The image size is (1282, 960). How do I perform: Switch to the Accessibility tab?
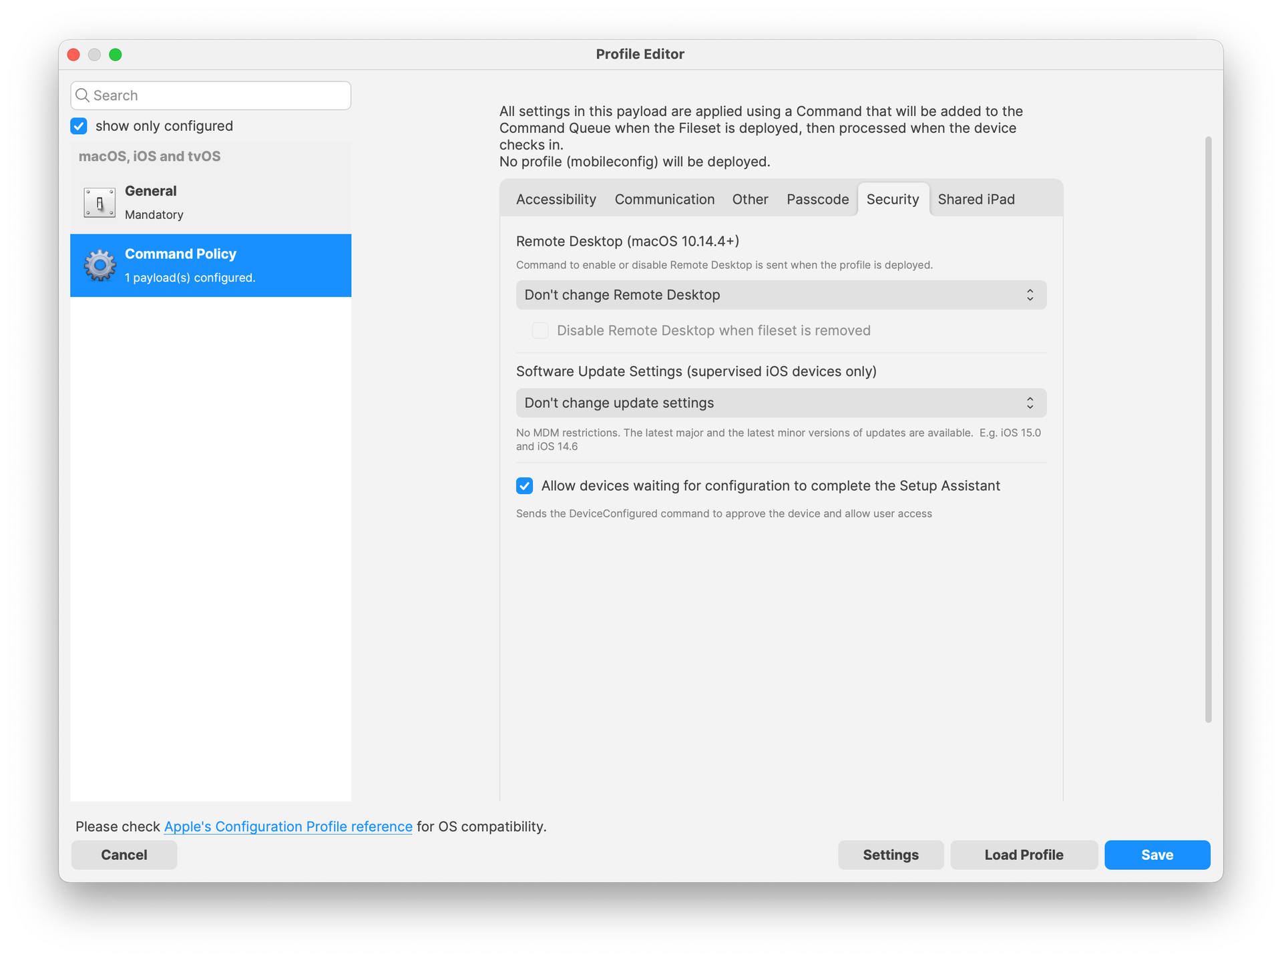(x=556, y=200)
